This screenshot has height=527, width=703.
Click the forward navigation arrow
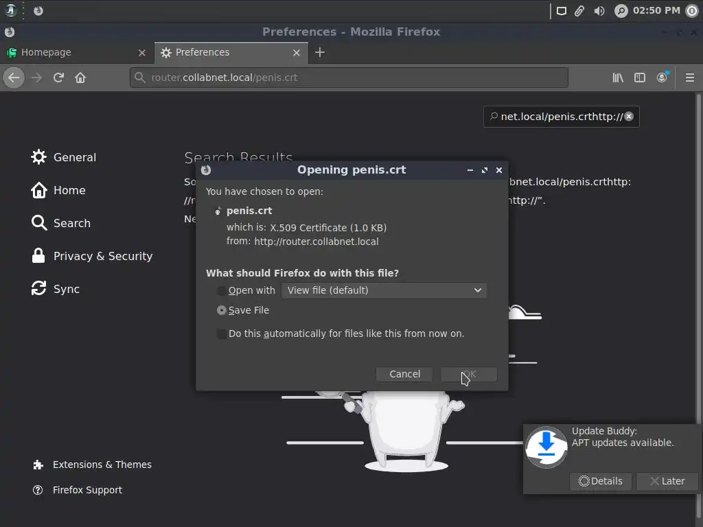tap(36, 78)
